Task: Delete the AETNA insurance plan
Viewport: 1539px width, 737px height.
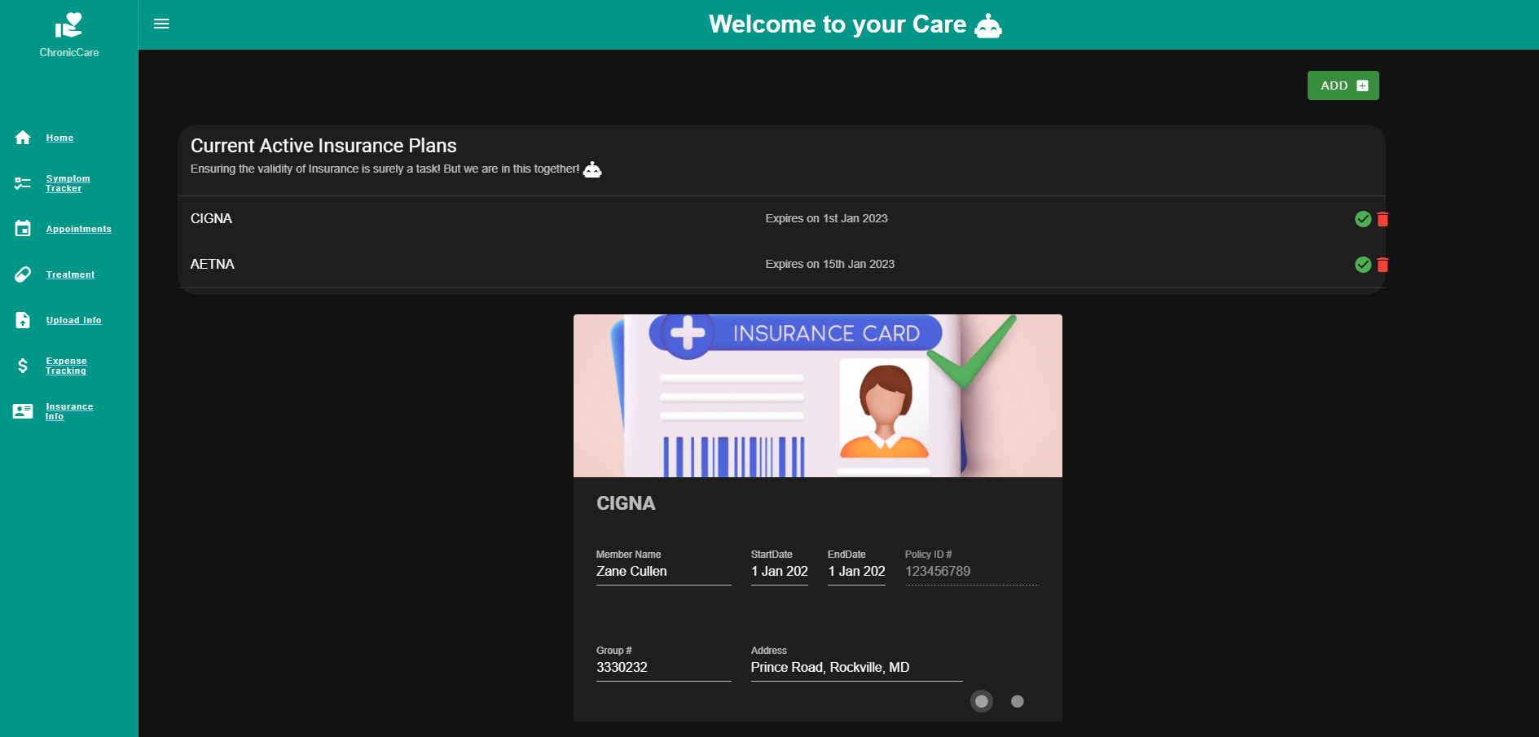Action: click(x=1383, y=265)
